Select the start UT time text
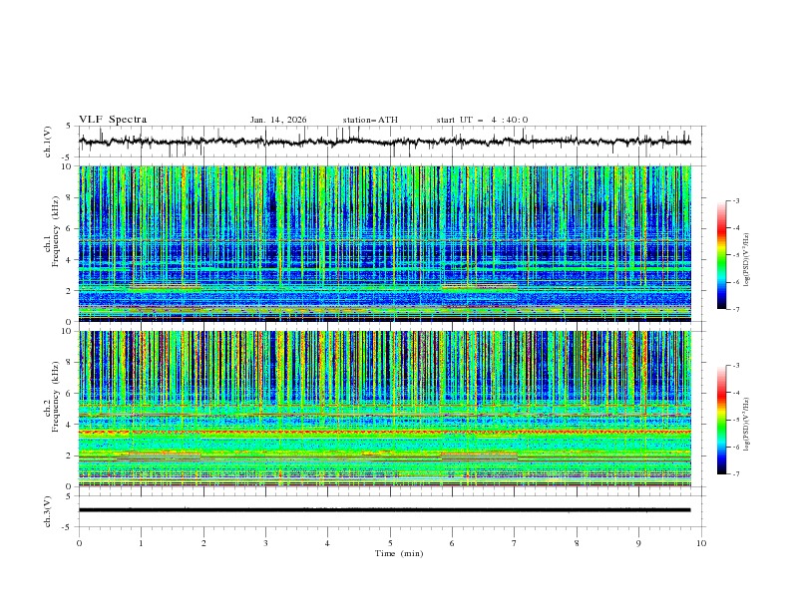This screenshot has height=610, width=790. click(x=482, y=120)
